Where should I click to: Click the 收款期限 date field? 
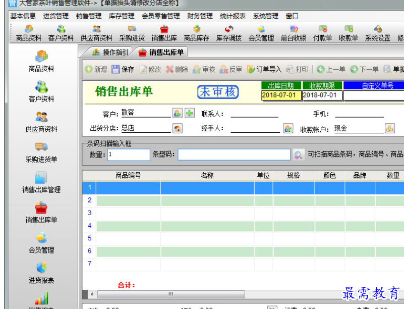322,95
